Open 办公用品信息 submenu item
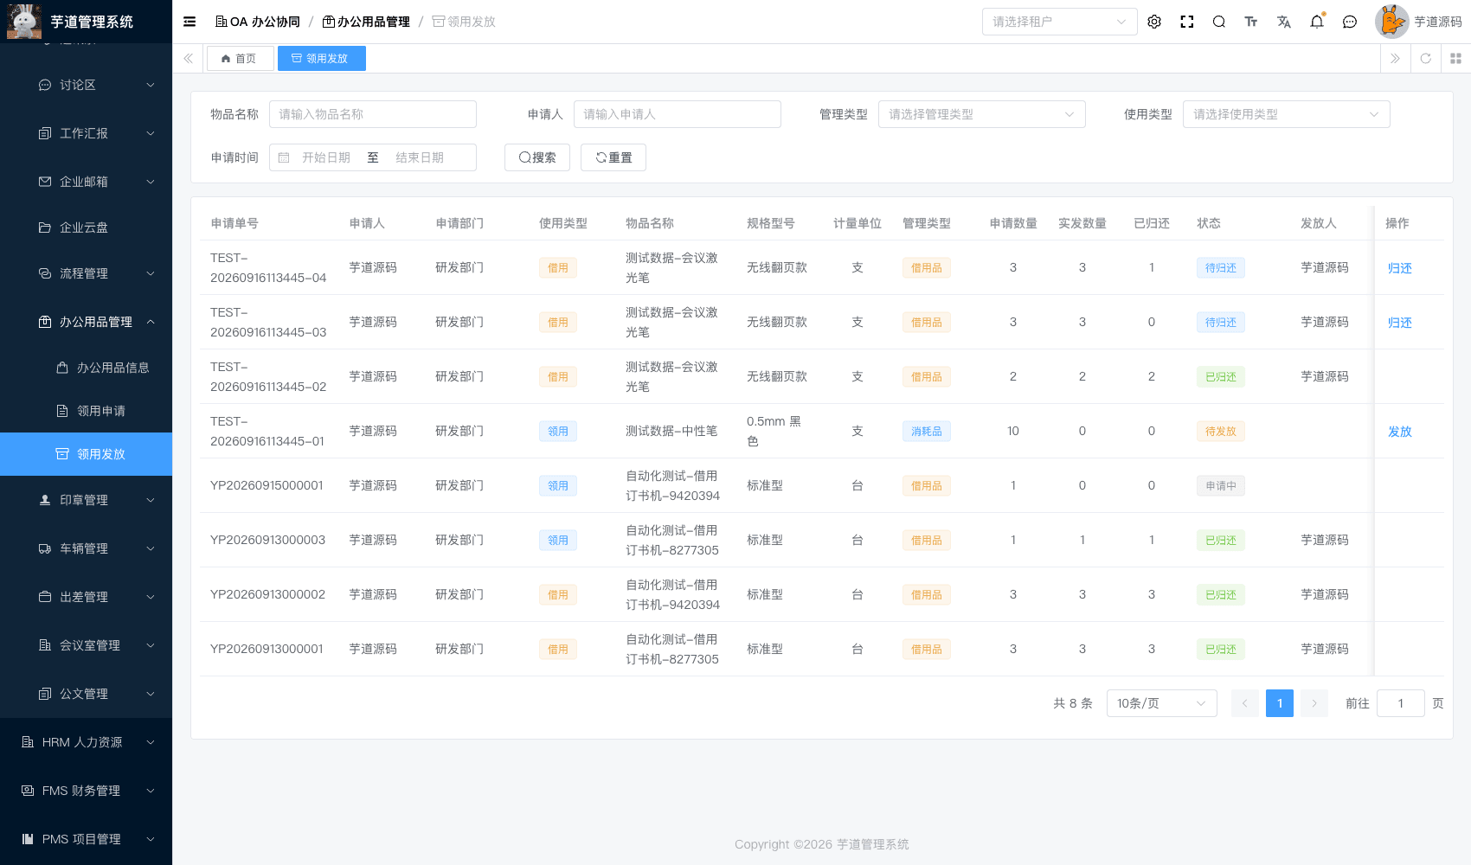 (x=87, y=368)
